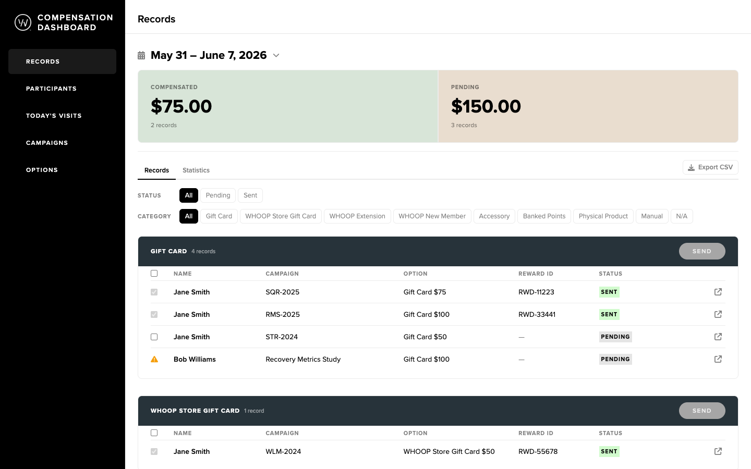Image resolution: width=751 pixels, height=469 pixels.
Task: Open external link for RMS-2025 record
Action: 718,314
